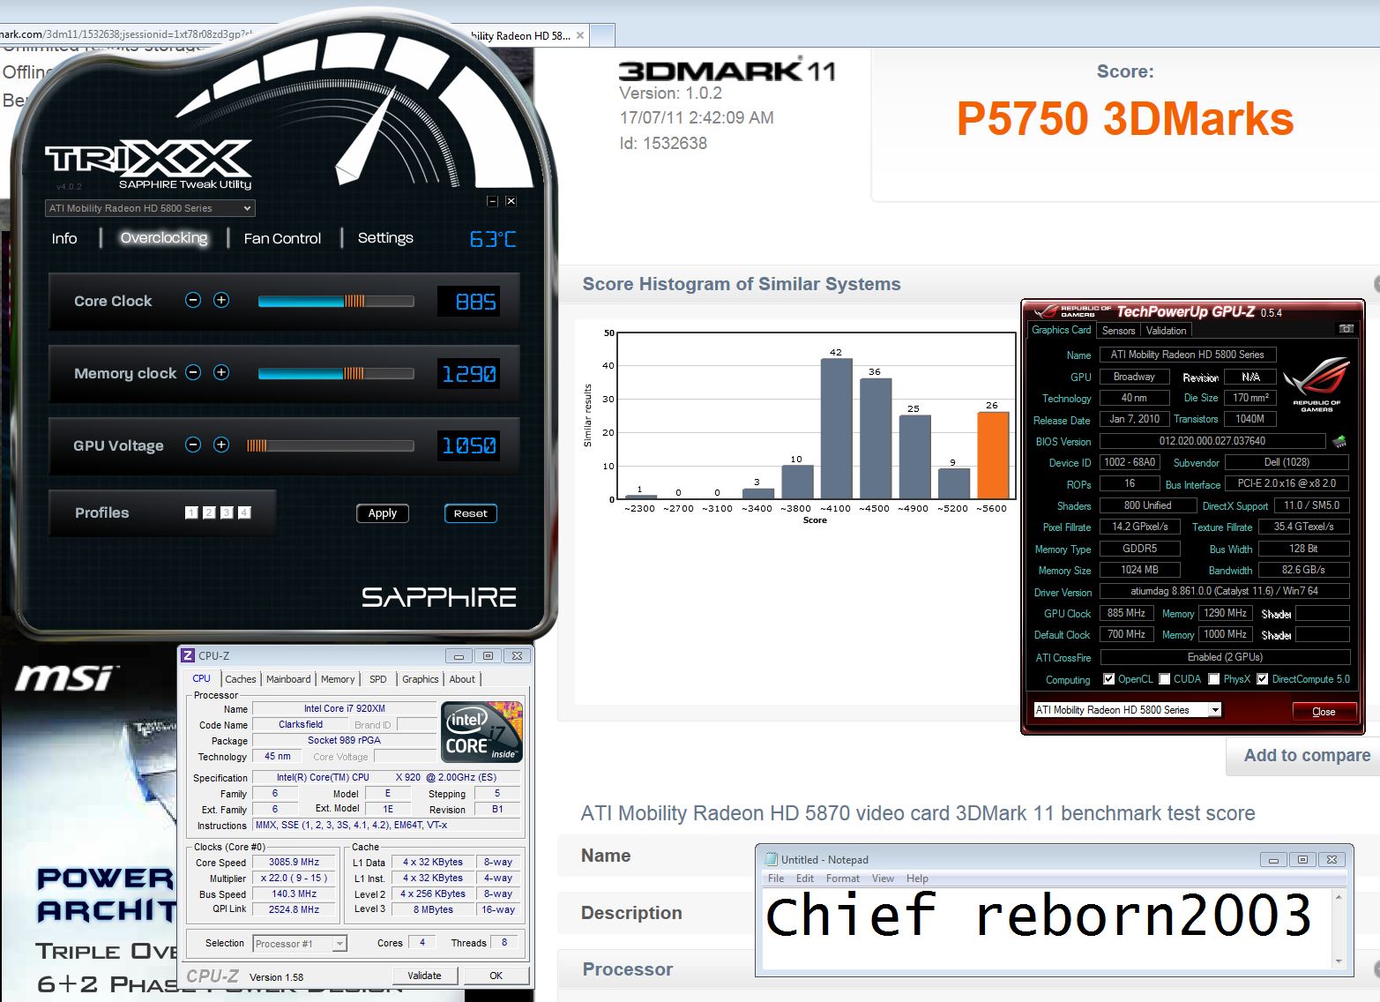The width and height of the screenshot is (1380, 1002).
Task: Click the GPU-Z screenshot camera icon
Action: click(1346, 329)
